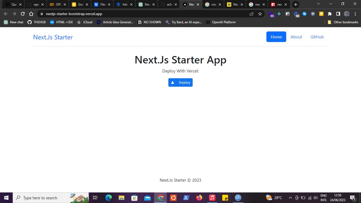
Task: Open the Other bookmarks folder
Action: [343, 22]
